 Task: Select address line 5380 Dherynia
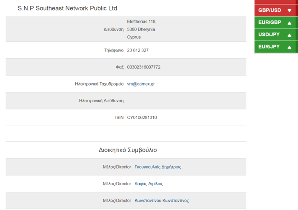pos(141,29)
